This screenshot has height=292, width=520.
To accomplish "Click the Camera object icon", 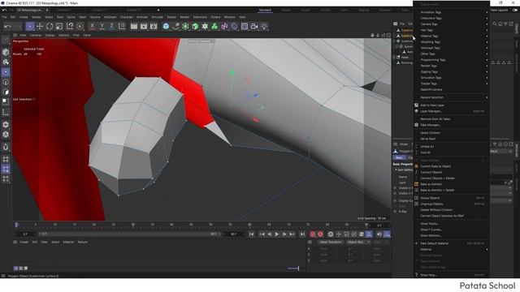I will pos(254,26).
